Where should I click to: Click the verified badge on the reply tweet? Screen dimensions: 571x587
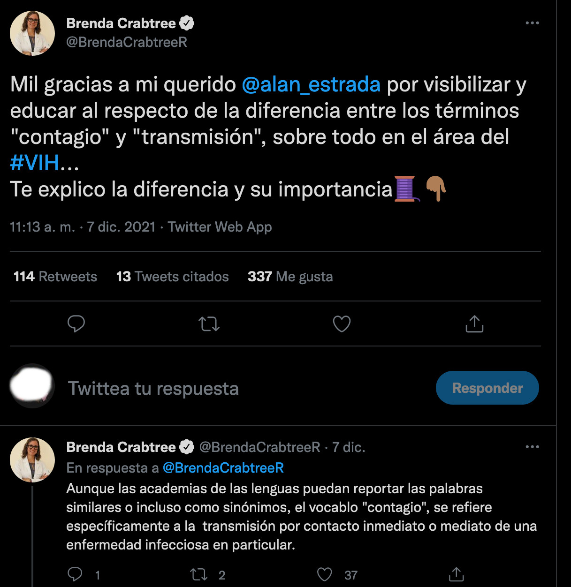point(187,447)
